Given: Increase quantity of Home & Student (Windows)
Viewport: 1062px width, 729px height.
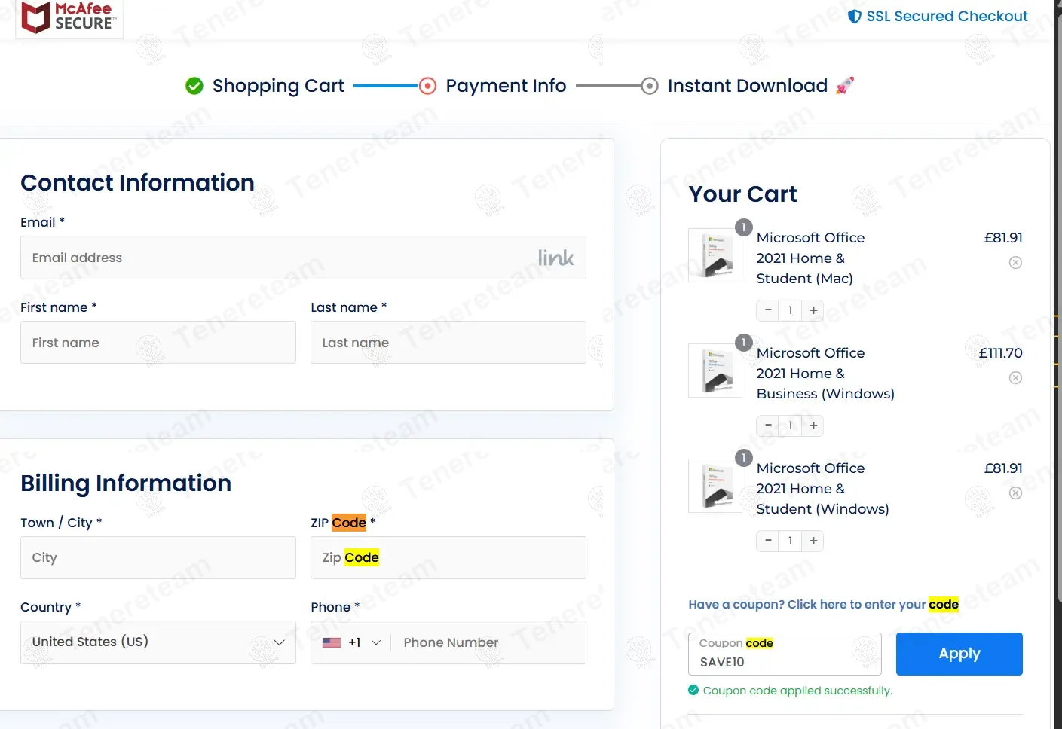Looking at the screenshot, I should [x=813, y=541].
